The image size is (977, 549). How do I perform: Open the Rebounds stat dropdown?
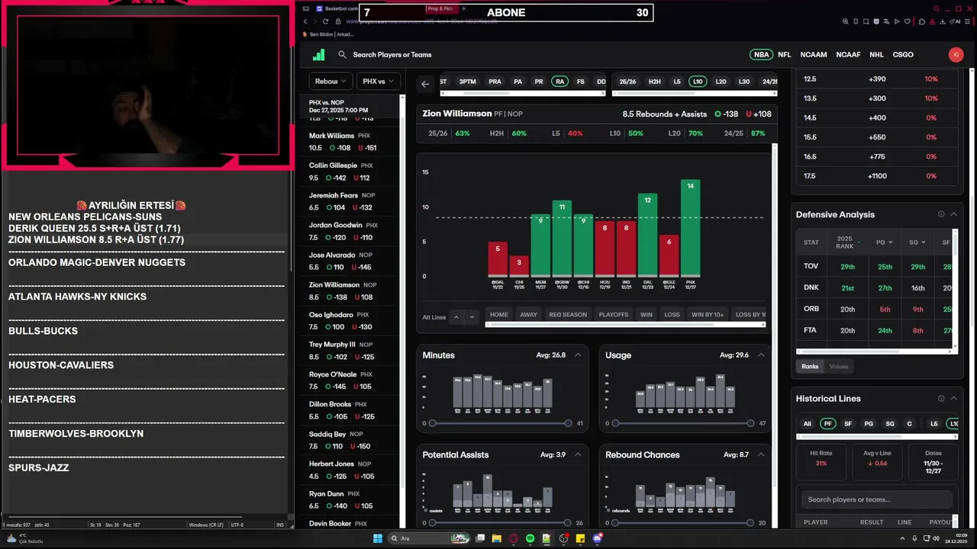click(x=331, y=82)
